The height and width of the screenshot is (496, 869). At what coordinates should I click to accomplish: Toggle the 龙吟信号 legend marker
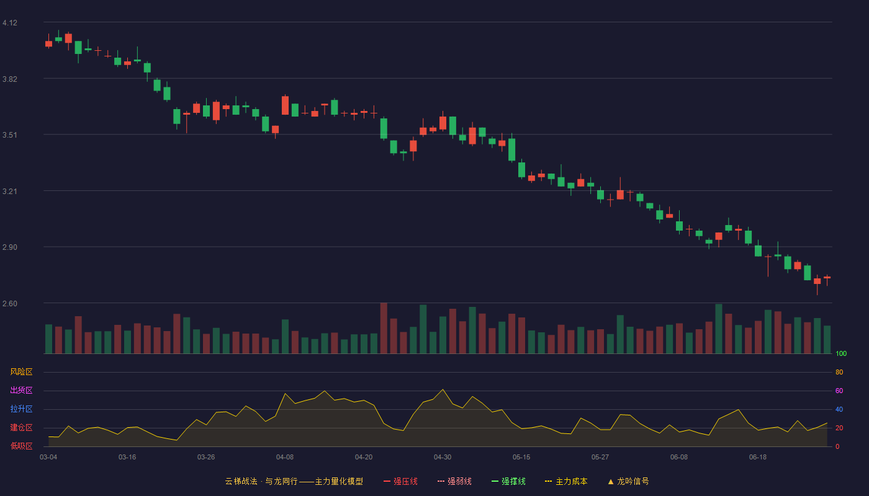[x=628, y=481]
